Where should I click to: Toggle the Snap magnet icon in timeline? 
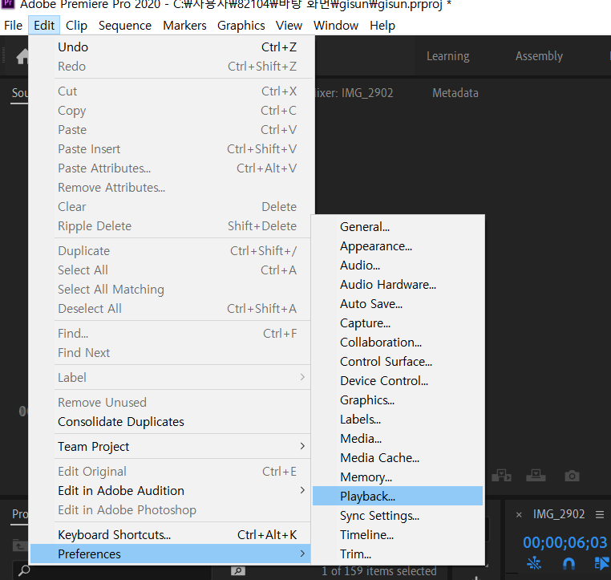click(x=569, y=563)
